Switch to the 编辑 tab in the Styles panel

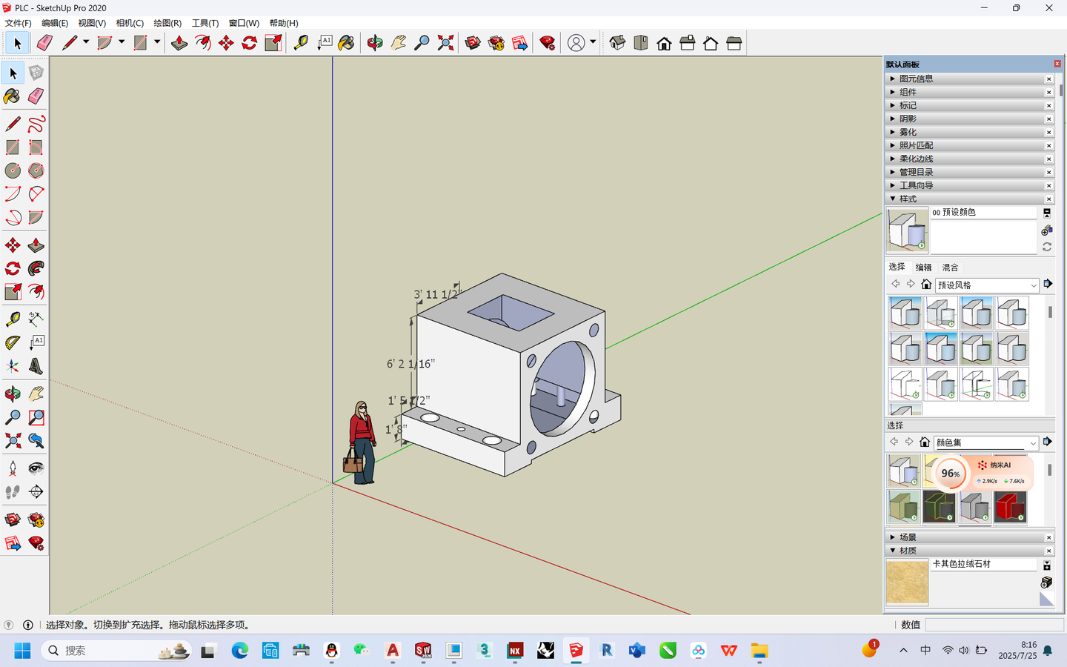[x=923, y=267]
